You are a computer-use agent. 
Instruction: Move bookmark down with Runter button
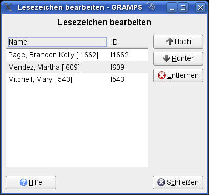(x=178, y=59)
